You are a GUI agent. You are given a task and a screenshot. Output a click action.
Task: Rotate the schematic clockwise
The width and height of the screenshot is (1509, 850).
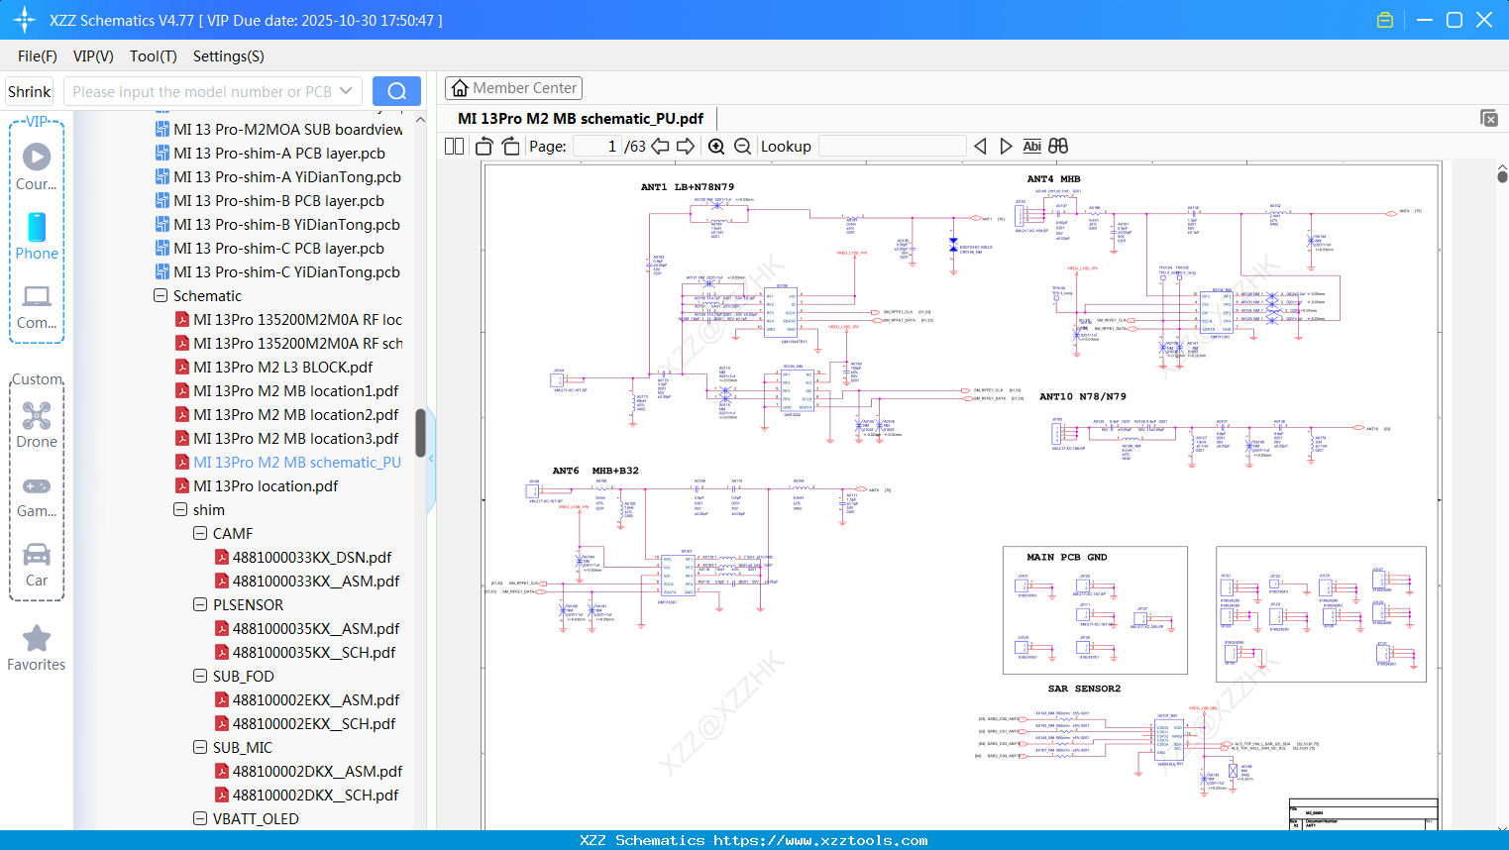509,146
